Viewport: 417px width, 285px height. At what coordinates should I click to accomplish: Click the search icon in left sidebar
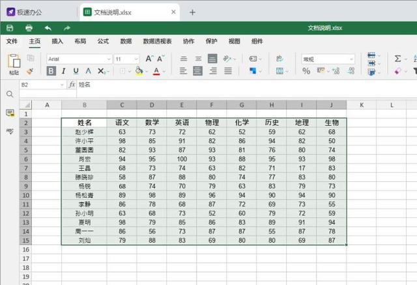(x=10, y=94)
